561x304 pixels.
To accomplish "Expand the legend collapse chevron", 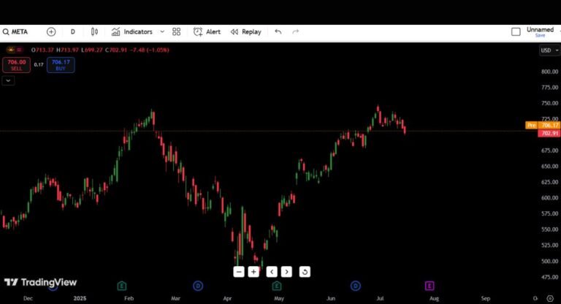I will [x=8, y=81].
